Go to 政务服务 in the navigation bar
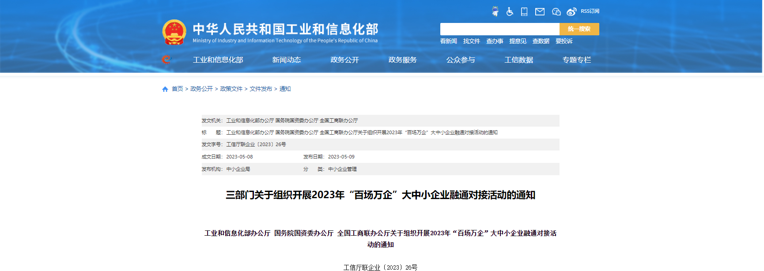The width and height of the screenshot is (764, 271). pos(402,60)
